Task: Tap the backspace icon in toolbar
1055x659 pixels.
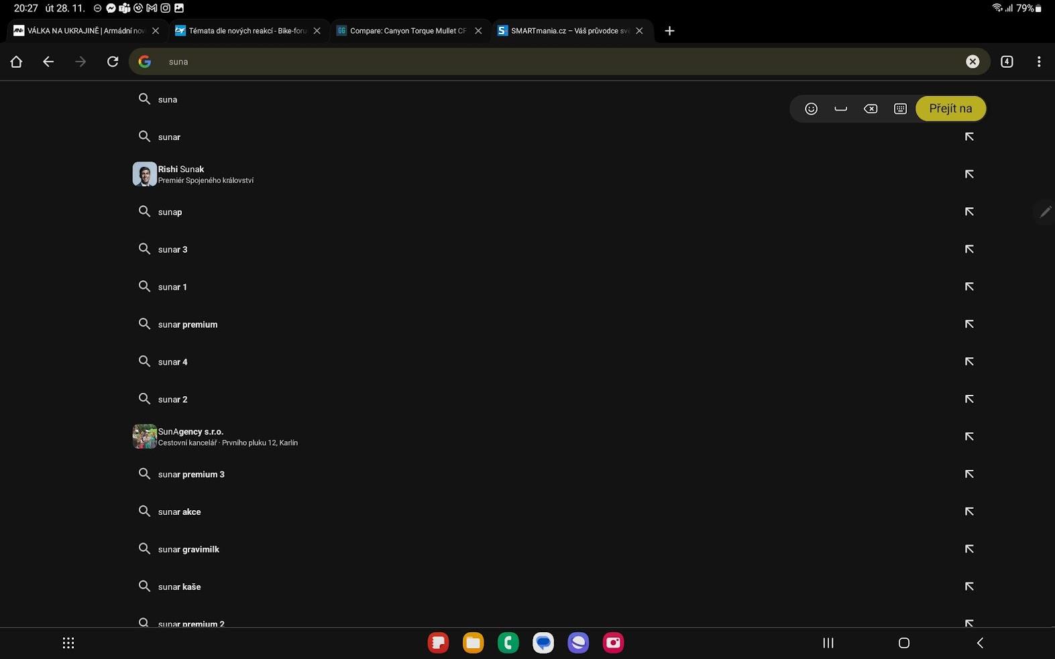Action: [871, 109]
